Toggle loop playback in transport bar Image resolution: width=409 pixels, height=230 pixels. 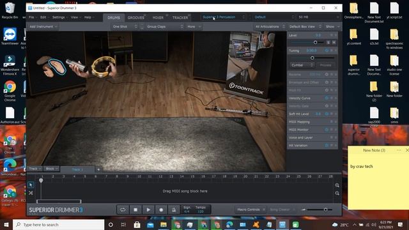point(123,210)
